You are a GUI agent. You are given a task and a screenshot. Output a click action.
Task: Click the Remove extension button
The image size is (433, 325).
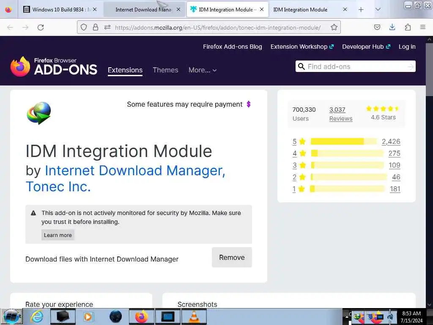click(232, 257)
